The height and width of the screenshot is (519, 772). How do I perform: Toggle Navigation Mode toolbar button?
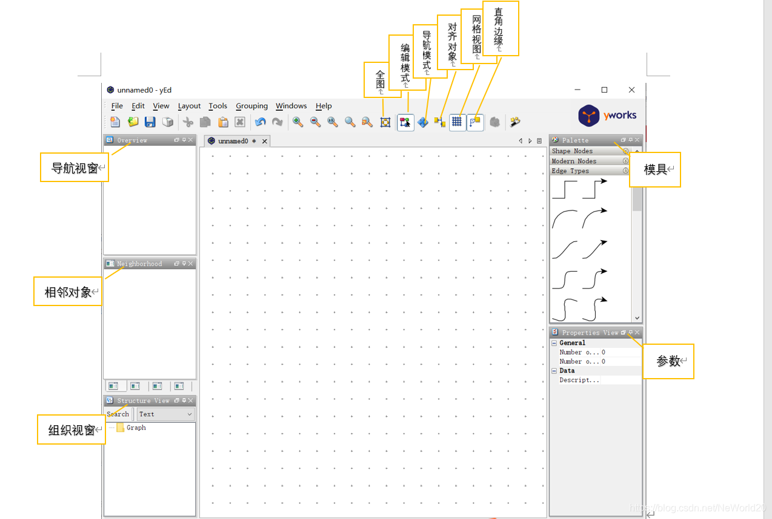(423, 122)
